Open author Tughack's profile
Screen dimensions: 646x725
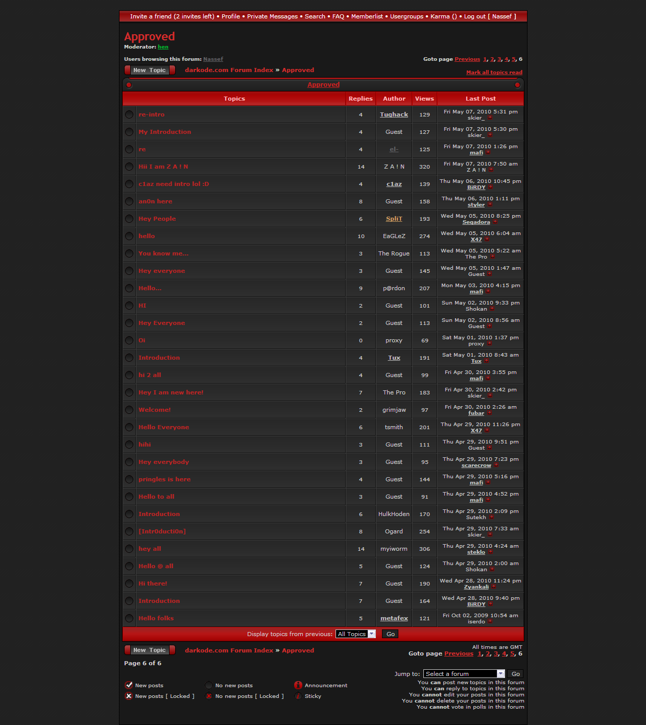(x=394, y=114)
